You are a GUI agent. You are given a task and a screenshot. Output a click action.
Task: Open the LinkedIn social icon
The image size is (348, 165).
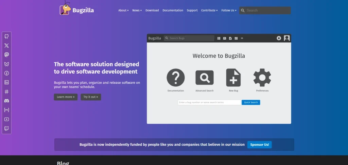coord(7,82)
